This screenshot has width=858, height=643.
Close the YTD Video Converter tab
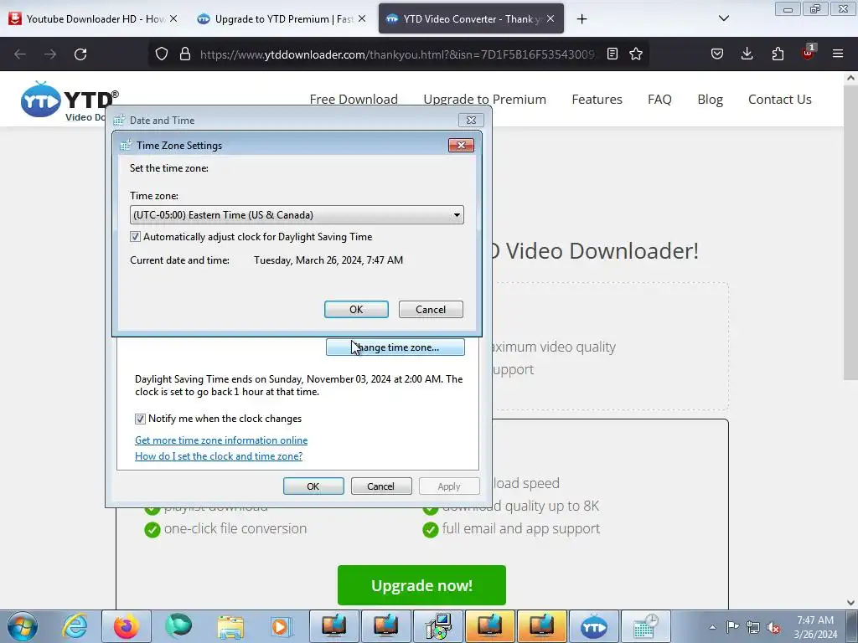pos(550,18)
